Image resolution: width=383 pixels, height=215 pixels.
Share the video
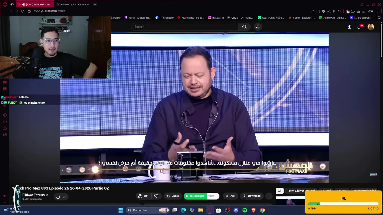pyautogui.click(x=172, y=196)
